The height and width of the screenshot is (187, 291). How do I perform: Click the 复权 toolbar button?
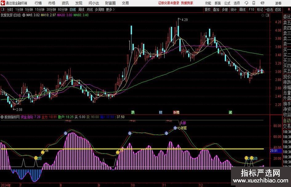208,10
